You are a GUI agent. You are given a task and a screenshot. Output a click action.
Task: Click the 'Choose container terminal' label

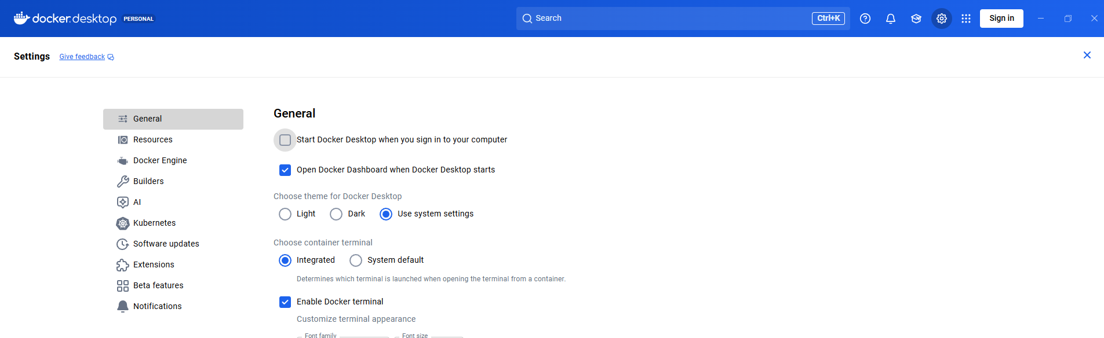323,243
